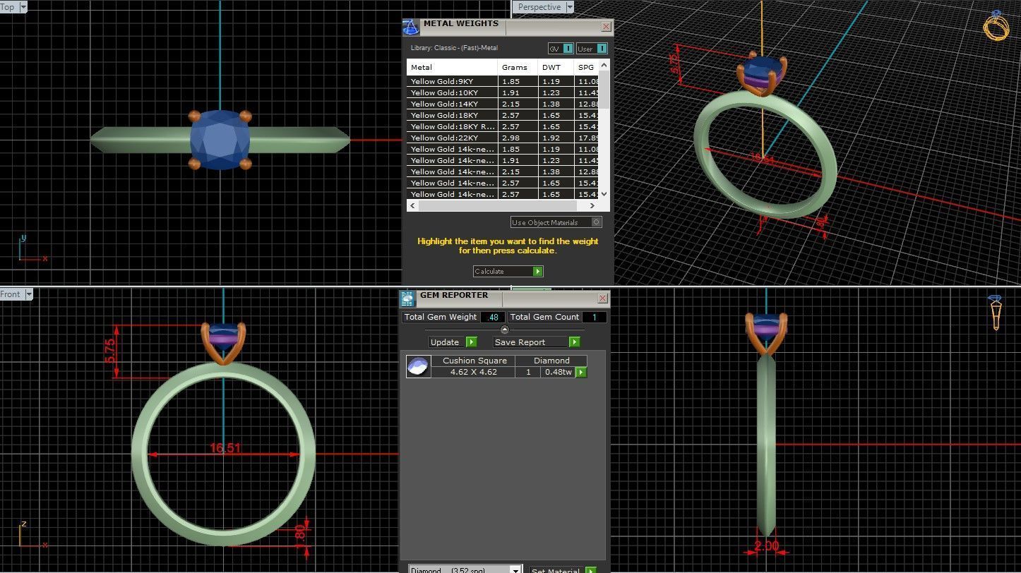The image size is (1021, 573).
Task: Click the metal list scroll-right arrow
Action: tap(593, 206)
